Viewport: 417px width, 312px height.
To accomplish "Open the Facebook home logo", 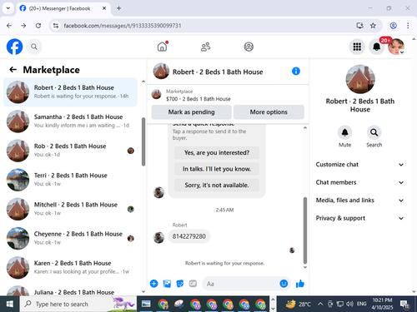I will [x=14, y=47].
